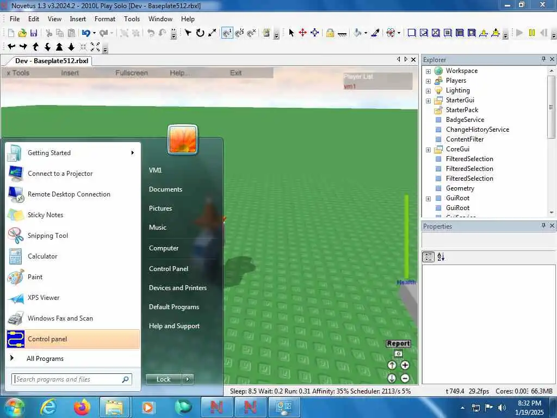Toggle auto-hide pin on Explorer panel
The height and width of the screenshot is (418, 557).
(x=543, y=59)
